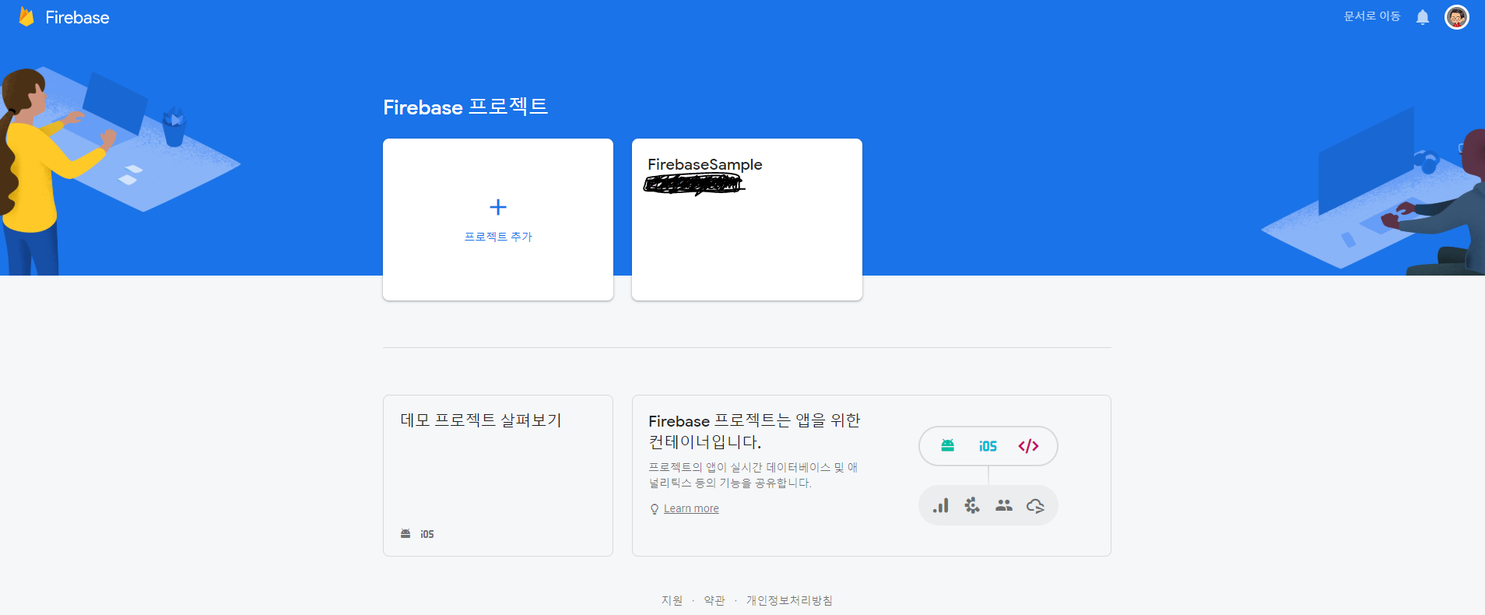The image size is (1485, 615).
Task: Click the lightbulb icon beside Learn more
Action: click(x=655, y=509)
